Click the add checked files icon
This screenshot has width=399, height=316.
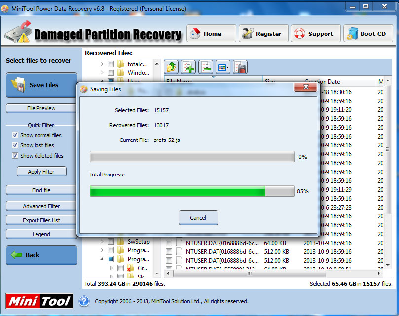point(188,68)
